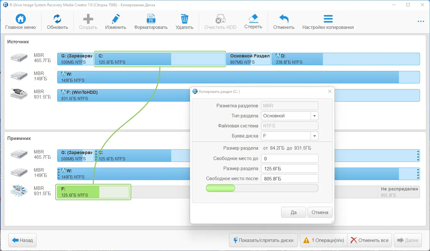The width and height of the screenshot is (430, 251).
Task: Open the three-dots more options menu
Action: click(421, 21)
